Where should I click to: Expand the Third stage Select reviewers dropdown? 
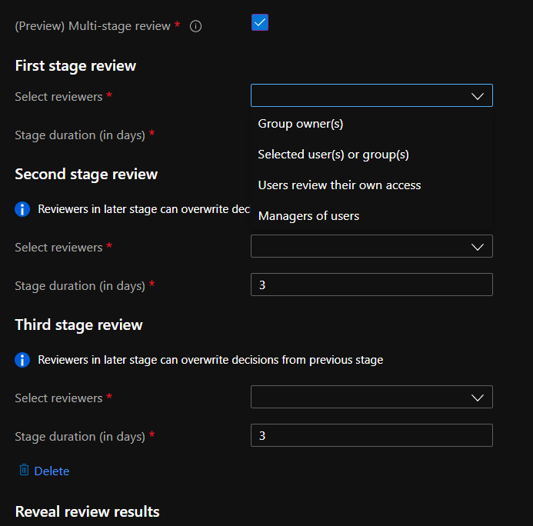point(371,398)
